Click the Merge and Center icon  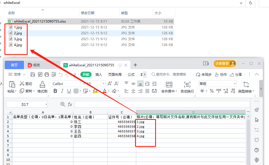(x=169, y=84)
